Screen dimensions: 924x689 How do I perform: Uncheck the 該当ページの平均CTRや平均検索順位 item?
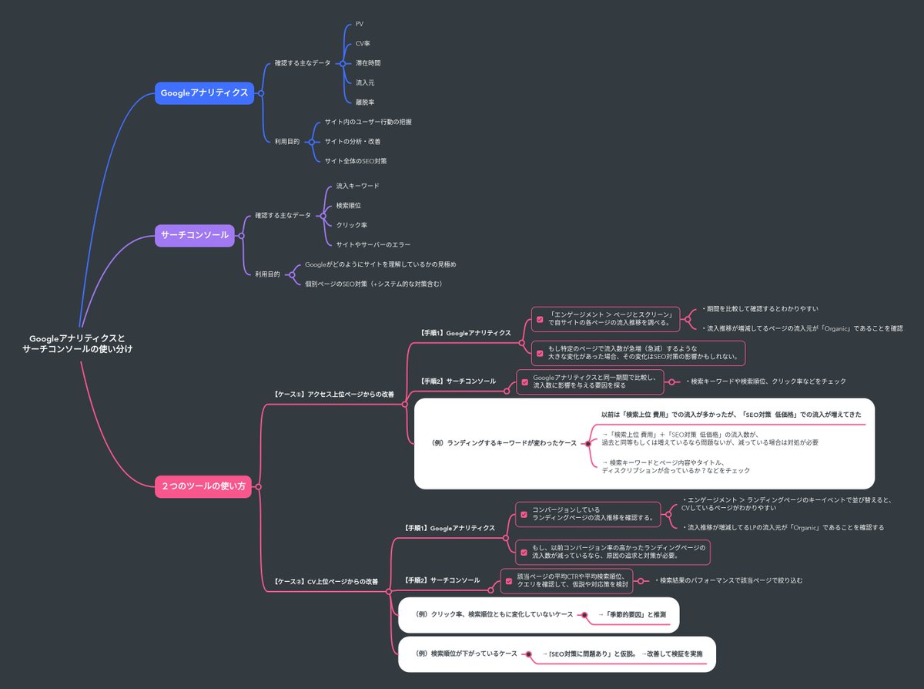(x=508, y=581)
